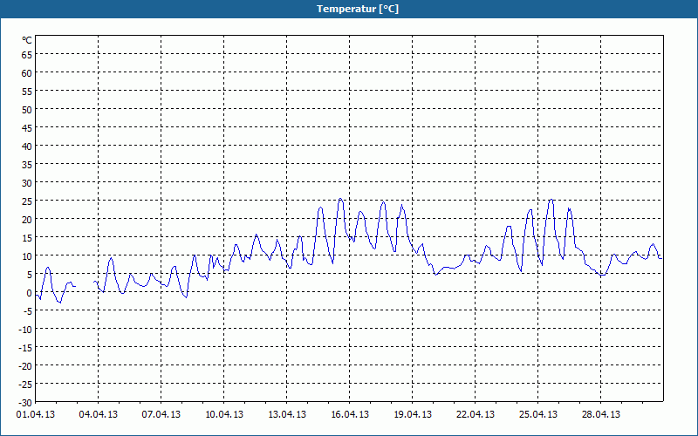
Task: Select the 0 y-axis label
Action: (30, 293)
